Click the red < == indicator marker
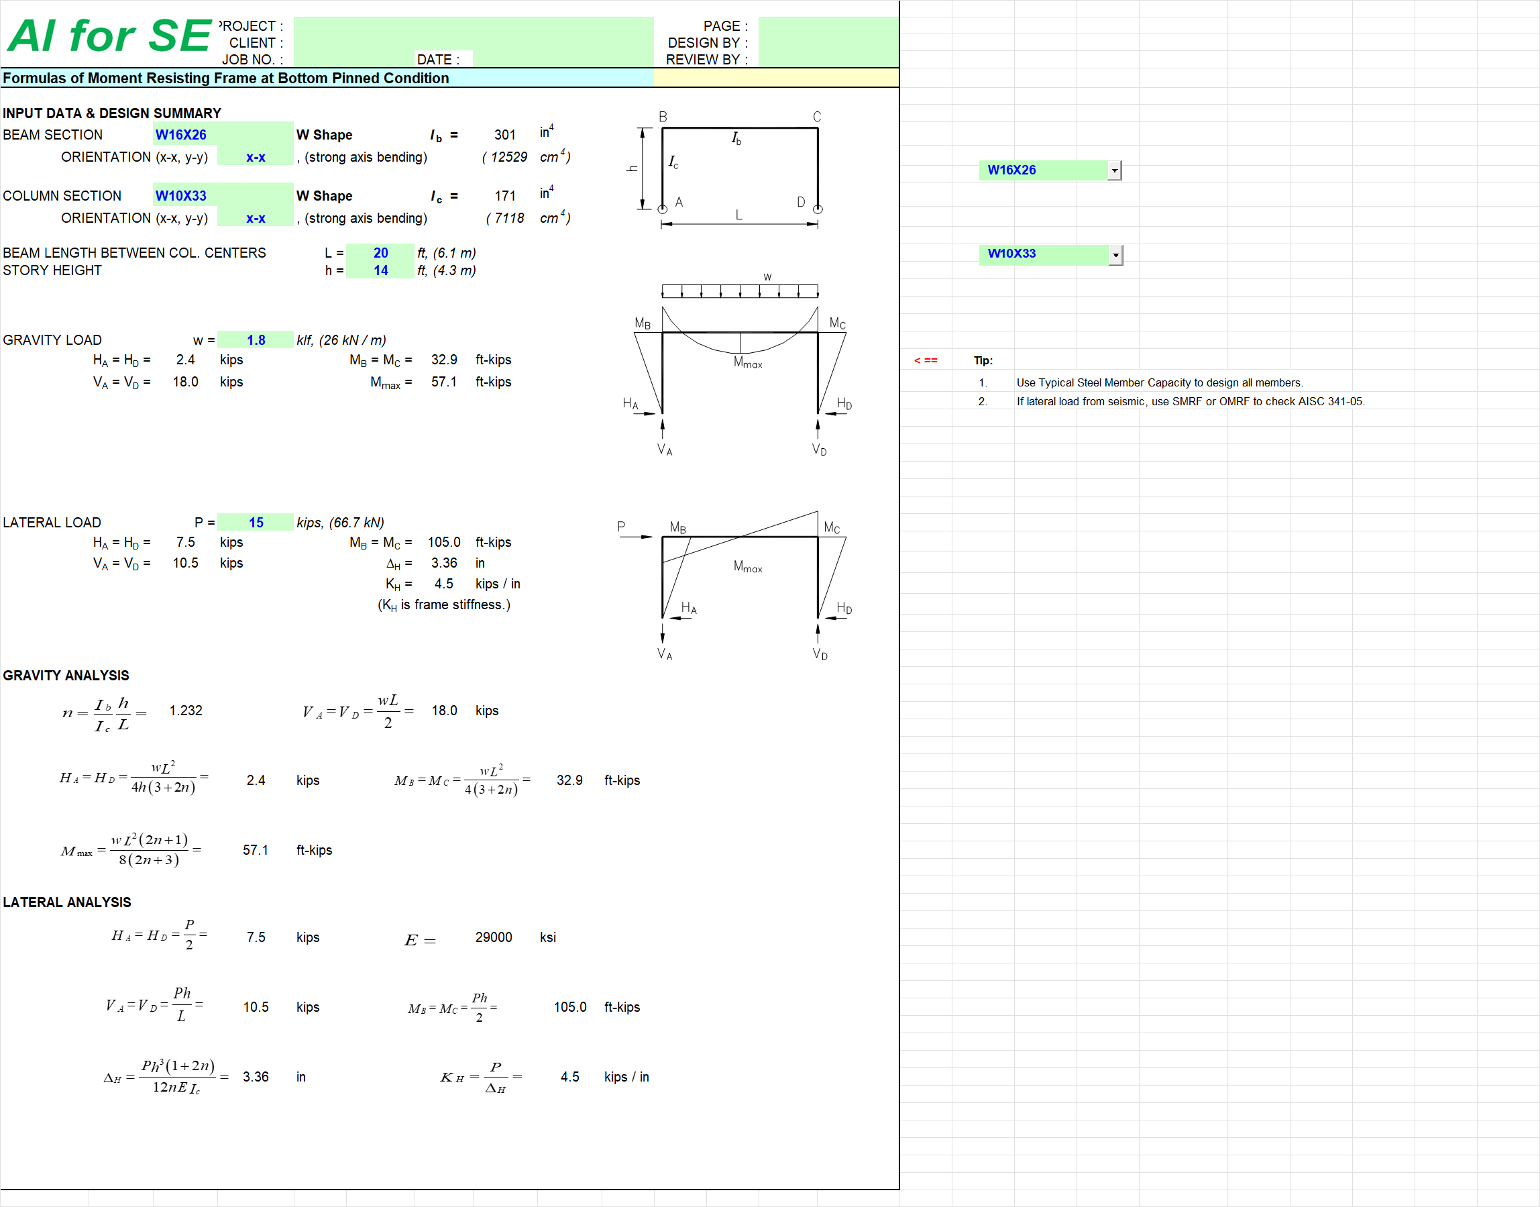The height and width of the screenshot is (1207, 1540). [x=926, y=360]
